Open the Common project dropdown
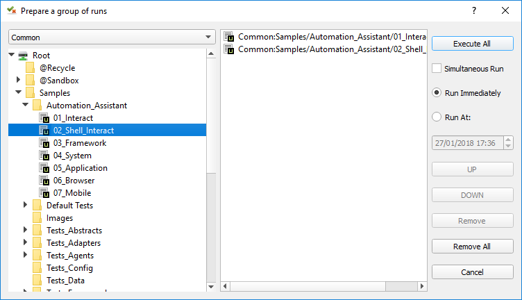Viewport: 522px width, 300px height. [112, 37]
